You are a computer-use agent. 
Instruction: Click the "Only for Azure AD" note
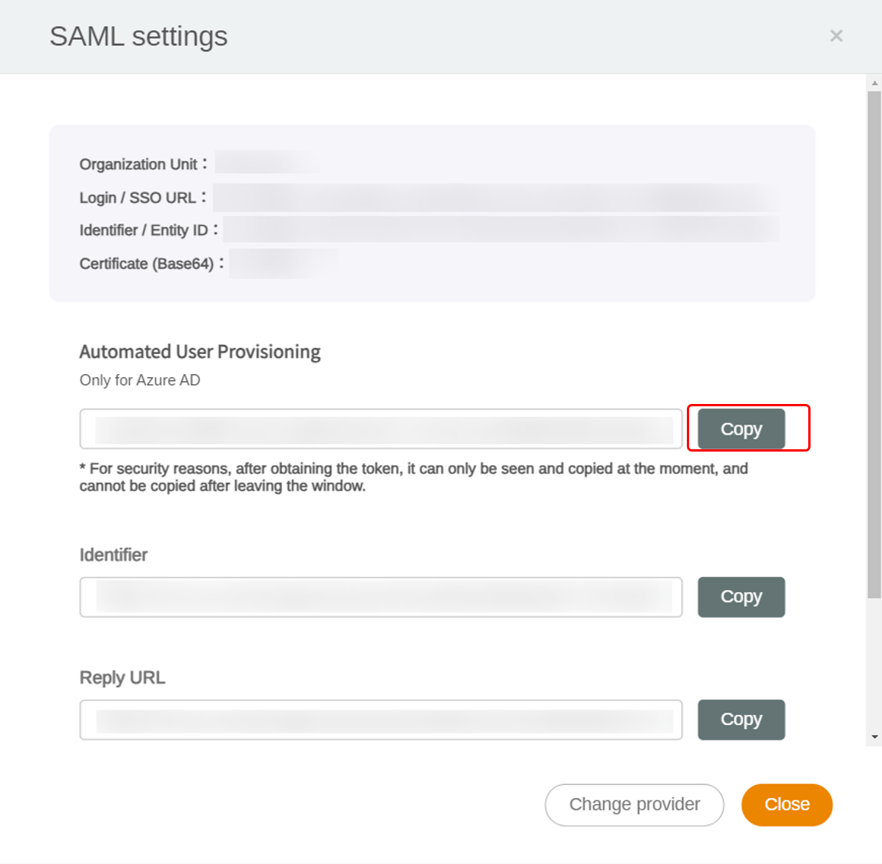(140, 380)
